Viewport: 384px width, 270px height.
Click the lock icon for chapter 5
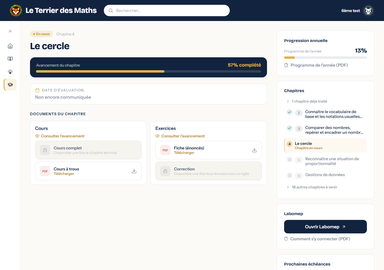pyautogui.click(x=289, y=160)
